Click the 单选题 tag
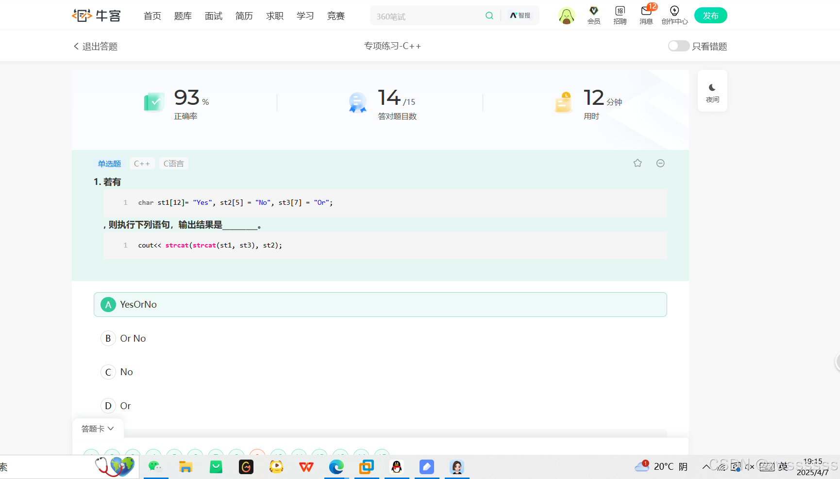Viewport: 840px width, 479px height. click(x=109, y=164)
